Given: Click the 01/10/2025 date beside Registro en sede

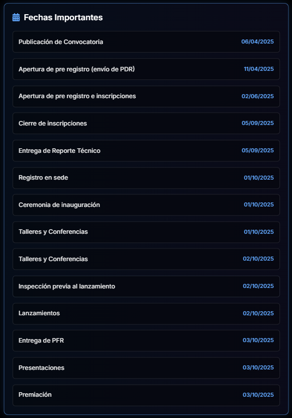Looking at the screenshot, I should (x=259, y=178).
